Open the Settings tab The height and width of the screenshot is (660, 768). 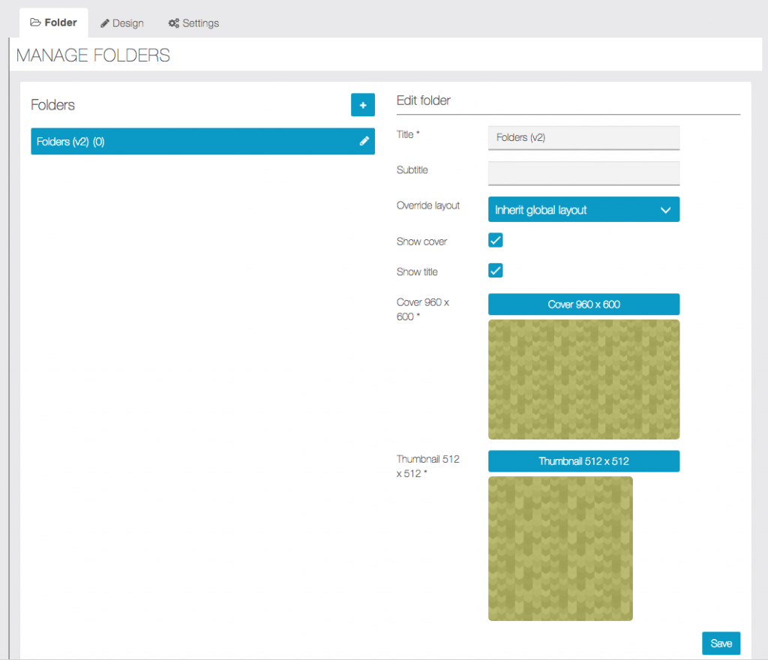pos(200,23)
